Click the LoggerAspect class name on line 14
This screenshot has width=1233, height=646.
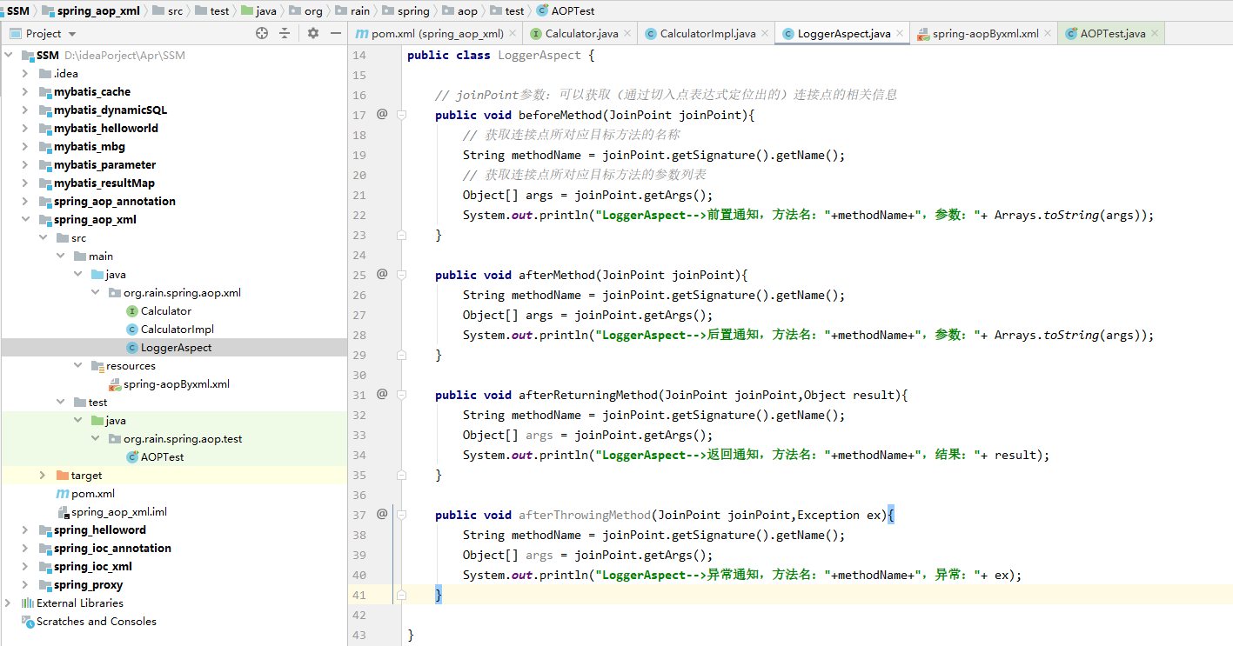click(x=539, y=55)
